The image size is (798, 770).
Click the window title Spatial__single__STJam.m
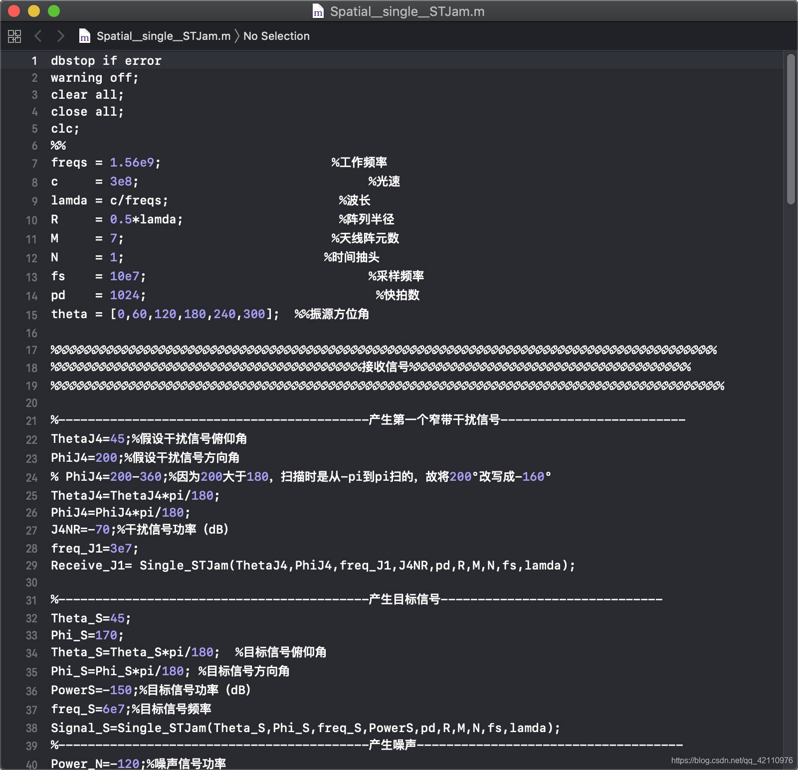[x=407, y=11]
